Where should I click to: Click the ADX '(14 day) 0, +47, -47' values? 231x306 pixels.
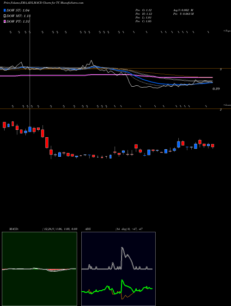(x=129, y=229)
